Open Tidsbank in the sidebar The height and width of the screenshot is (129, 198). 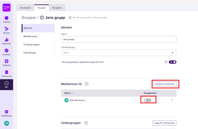tap(7, 63)
